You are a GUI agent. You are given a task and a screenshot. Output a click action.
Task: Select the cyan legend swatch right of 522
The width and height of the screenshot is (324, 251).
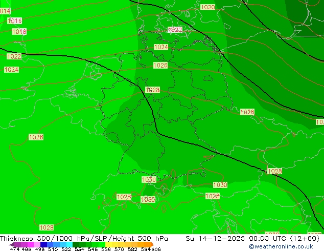(70, 244)
